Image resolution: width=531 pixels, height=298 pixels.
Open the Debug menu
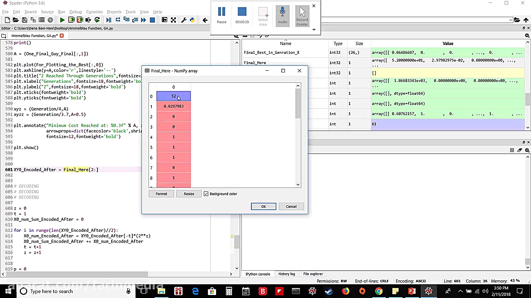coord(76,12)
